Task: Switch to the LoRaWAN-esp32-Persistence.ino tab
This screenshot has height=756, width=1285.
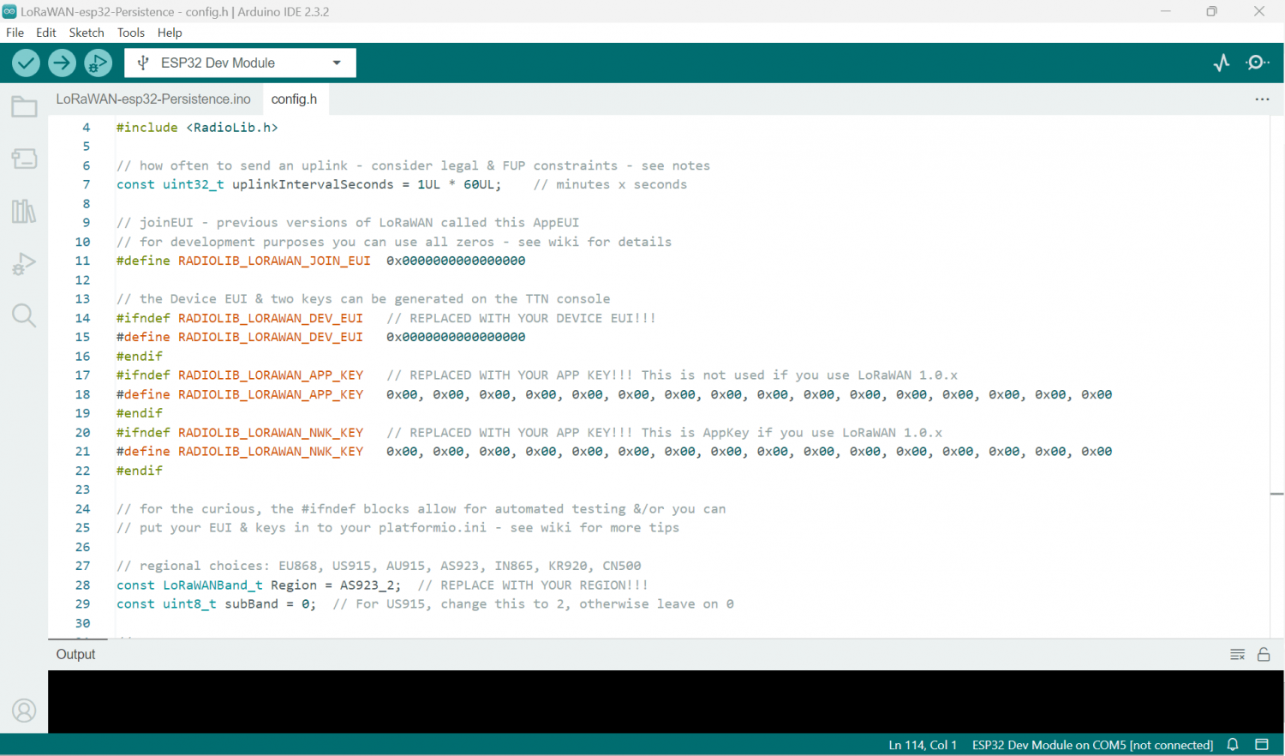Action: pos(154,99)
